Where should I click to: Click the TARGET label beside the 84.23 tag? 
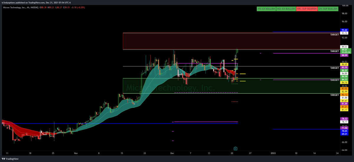(335, 80)
